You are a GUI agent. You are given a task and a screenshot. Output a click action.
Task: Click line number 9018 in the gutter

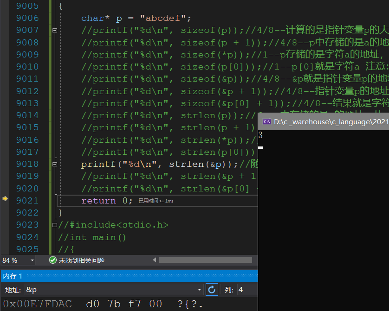pyautogui.click(x=27, y=164)
